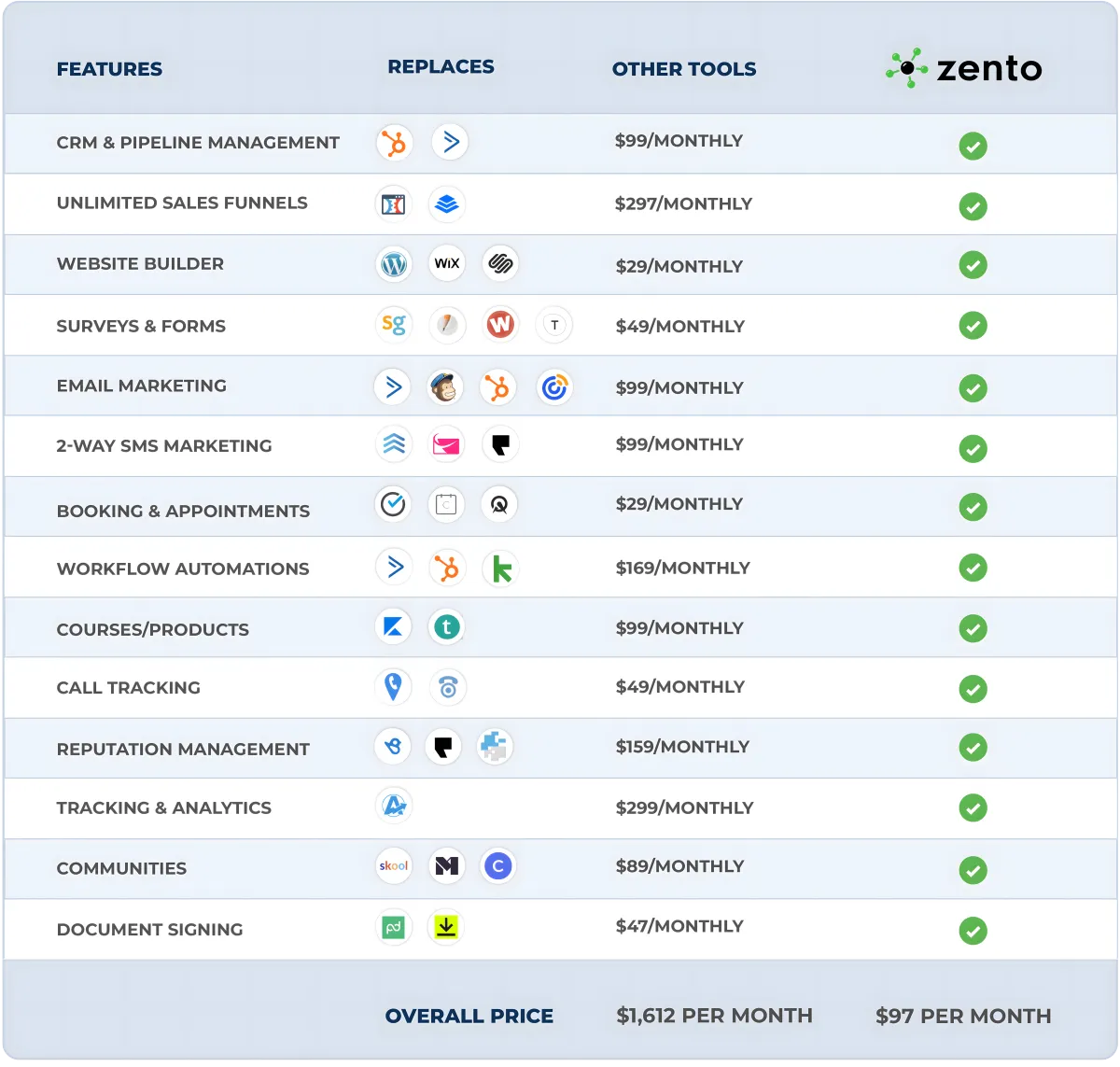Click the '$47/MONTHLY' price
The height and width of the screenshot is (1067, 1120).
coord(679,926)
